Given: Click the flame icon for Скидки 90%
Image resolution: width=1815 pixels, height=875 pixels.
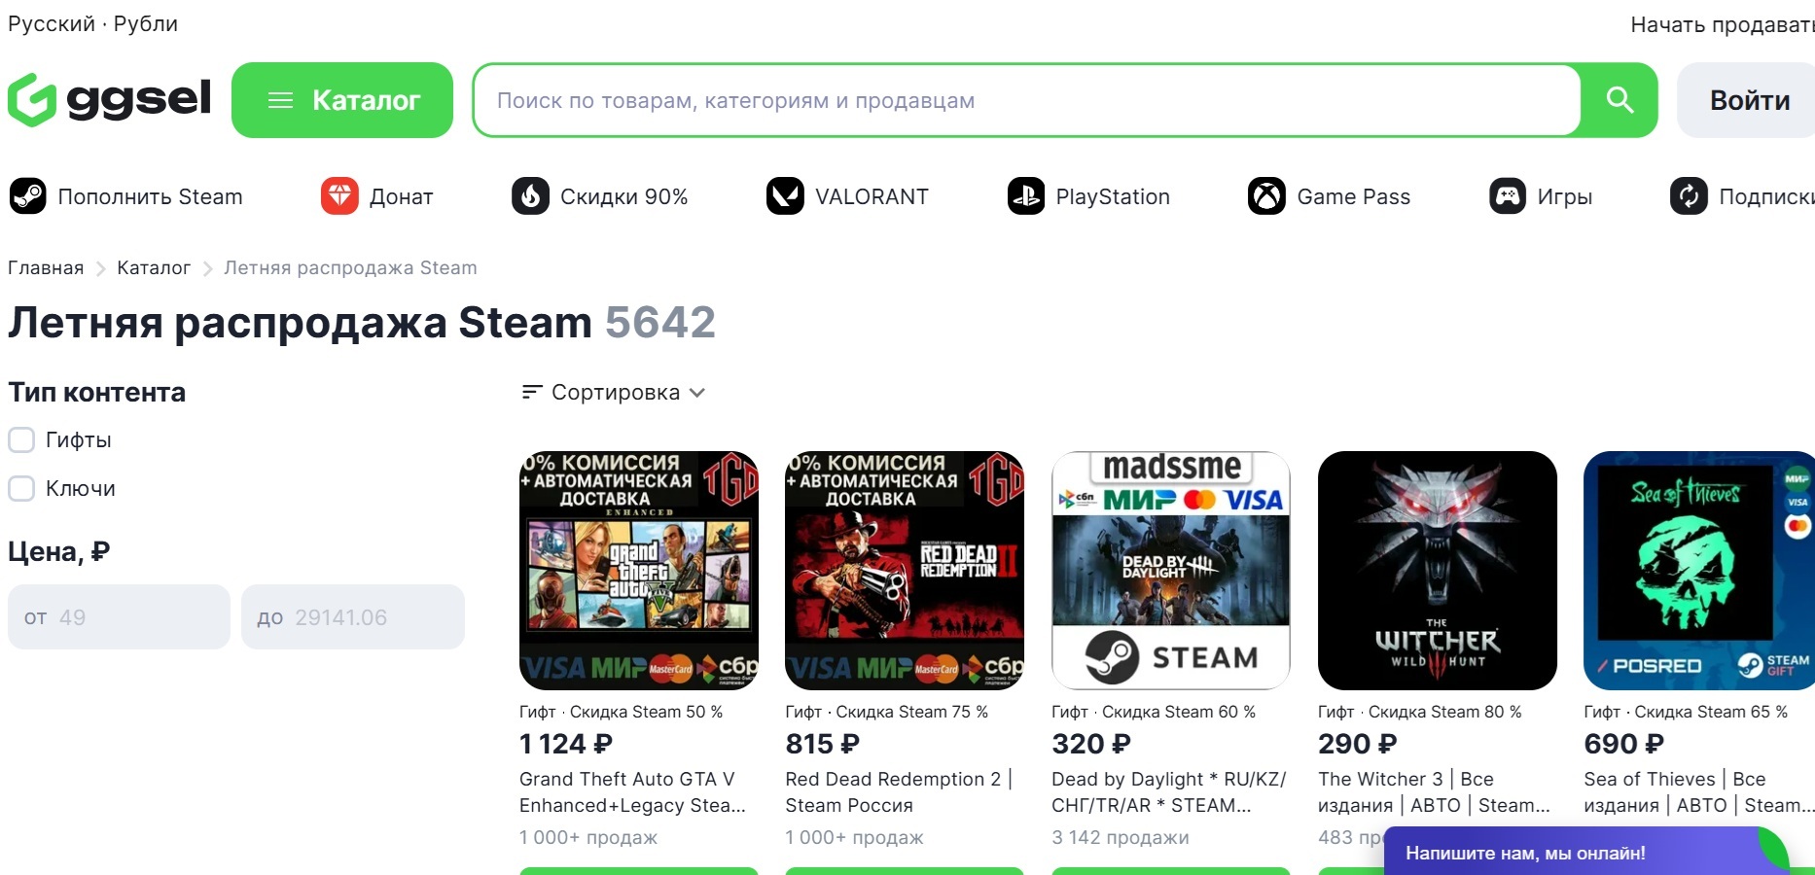Looking at the screenshot, I should (x=530, y=196).
